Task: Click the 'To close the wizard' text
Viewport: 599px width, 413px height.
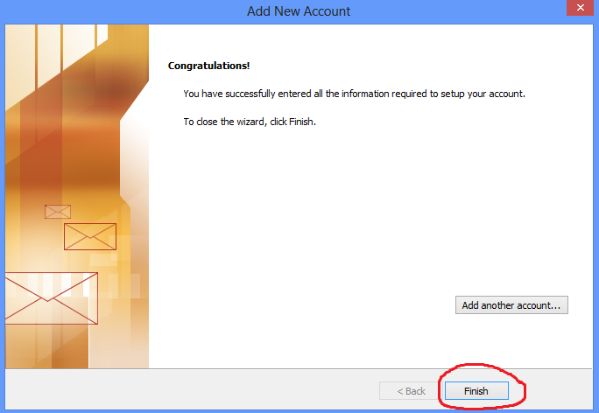Action: [250, 122]
